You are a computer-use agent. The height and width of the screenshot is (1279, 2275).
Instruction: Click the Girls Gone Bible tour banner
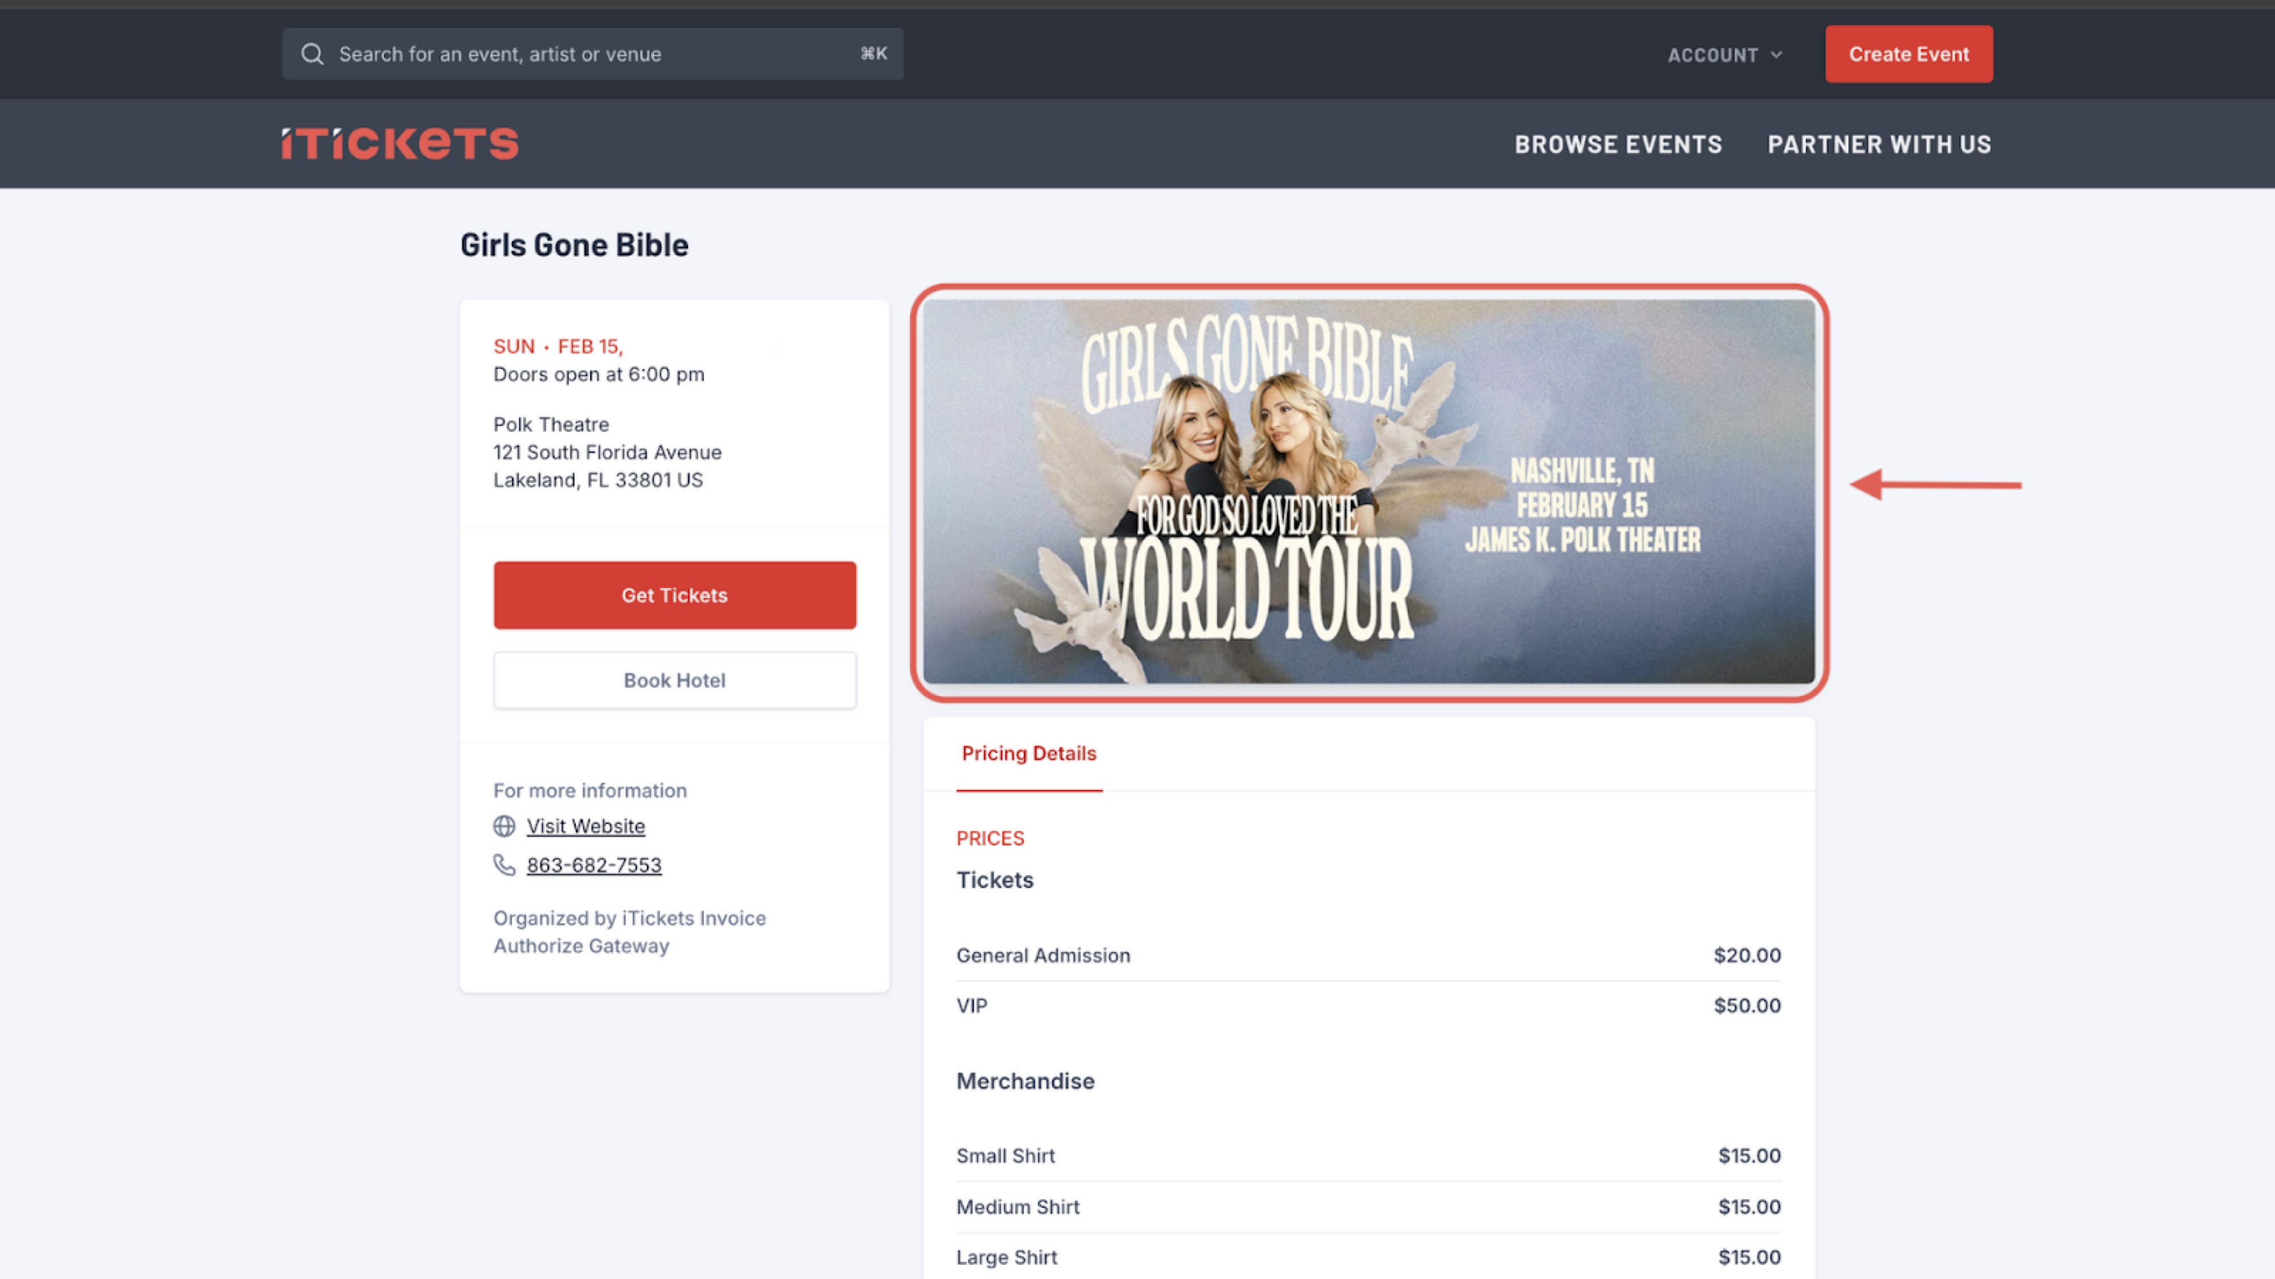(1369, 492)
